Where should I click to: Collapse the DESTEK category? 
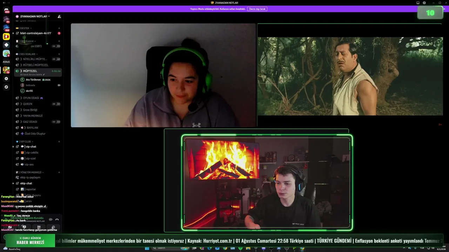[x=25, y=28]
